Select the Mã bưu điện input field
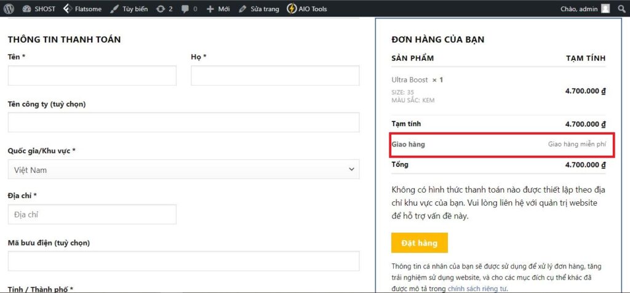Screen dimensions: 630x293 pos(183,261)
